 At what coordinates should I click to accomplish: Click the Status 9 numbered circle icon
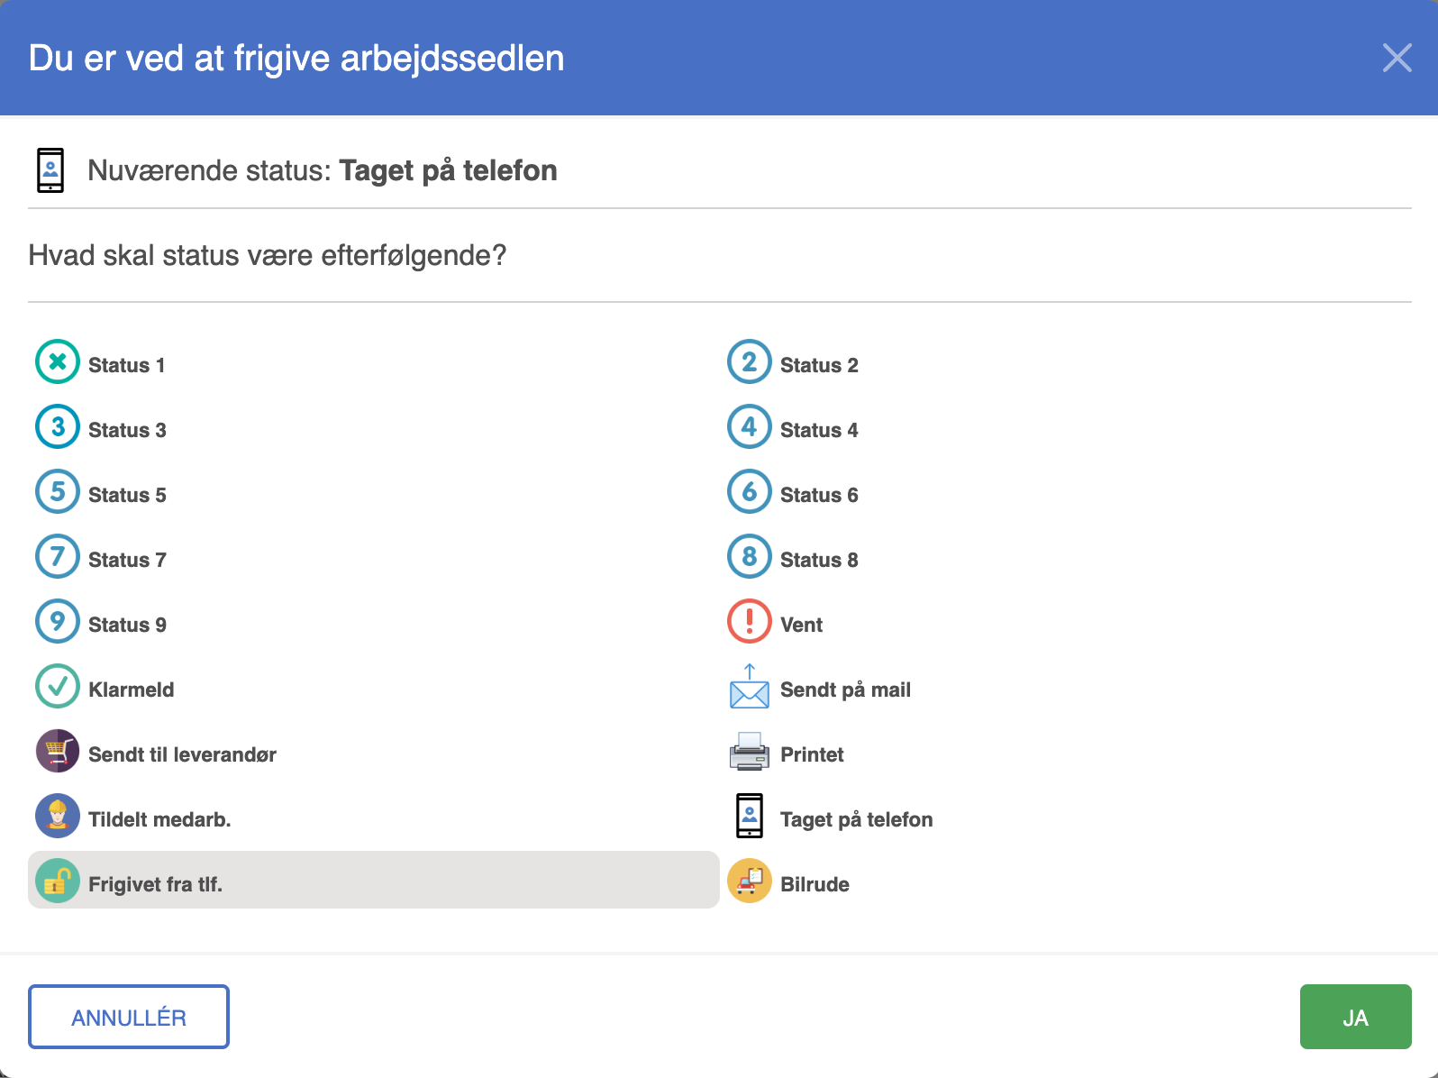point(58,622)
